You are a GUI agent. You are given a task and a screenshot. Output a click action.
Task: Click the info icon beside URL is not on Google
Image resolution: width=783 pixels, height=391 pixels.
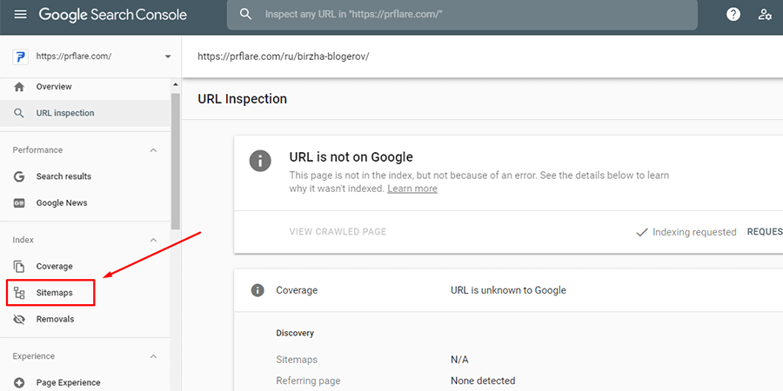point(260,161)
